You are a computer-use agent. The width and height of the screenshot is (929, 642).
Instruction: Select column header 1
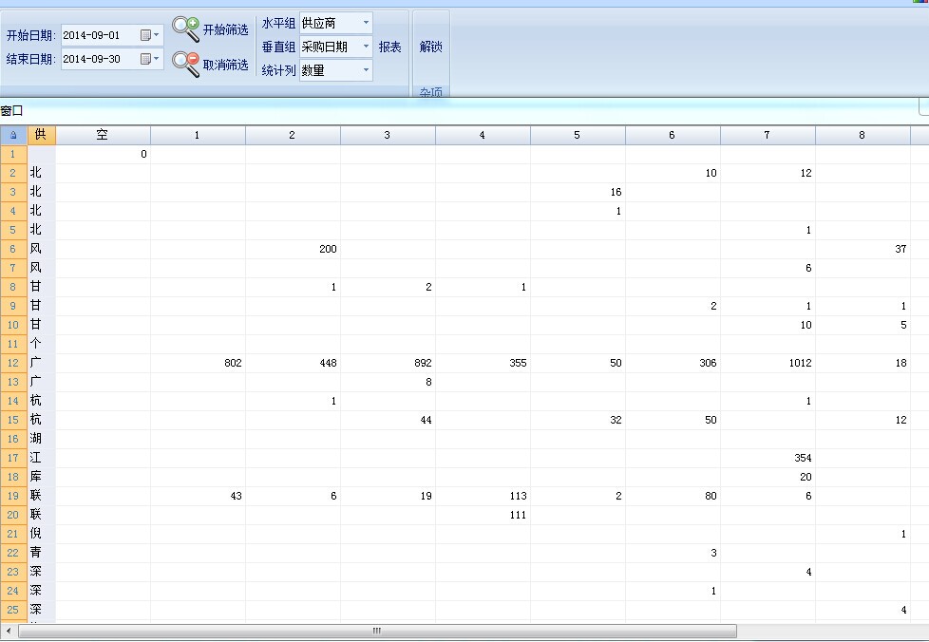198,135
